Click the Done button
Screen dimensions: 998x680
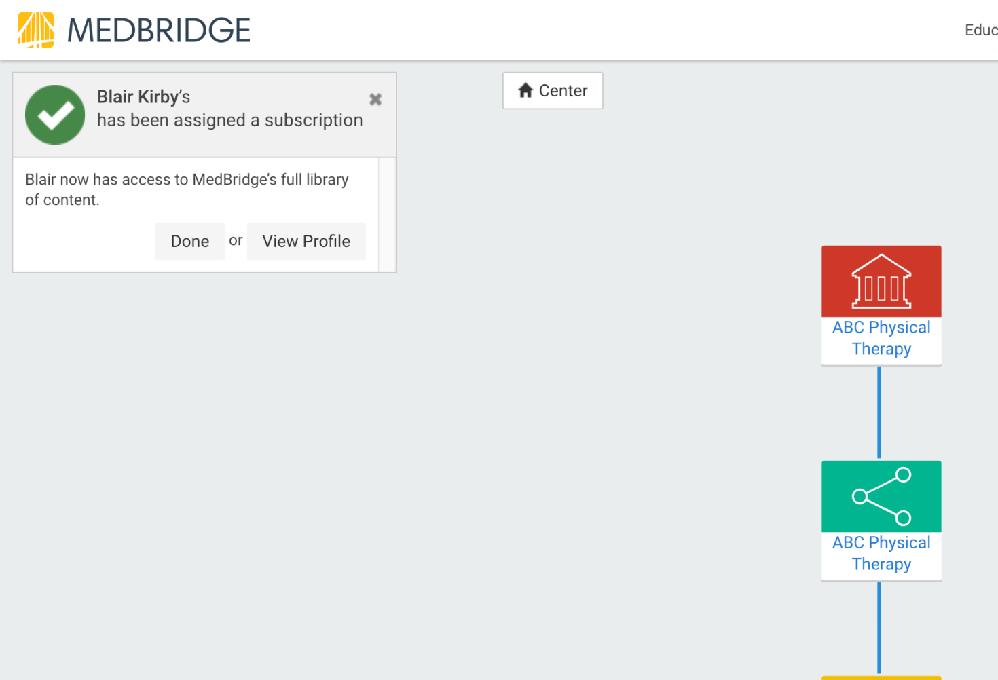point(190,241)
